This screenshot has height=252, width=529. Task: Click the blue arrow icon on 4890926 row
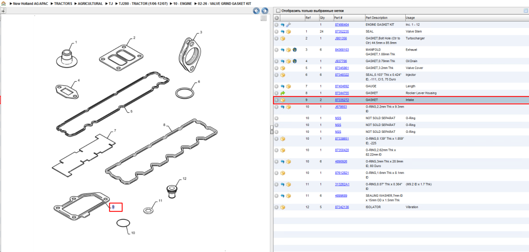pyautogui.click(x=282, y=162)
